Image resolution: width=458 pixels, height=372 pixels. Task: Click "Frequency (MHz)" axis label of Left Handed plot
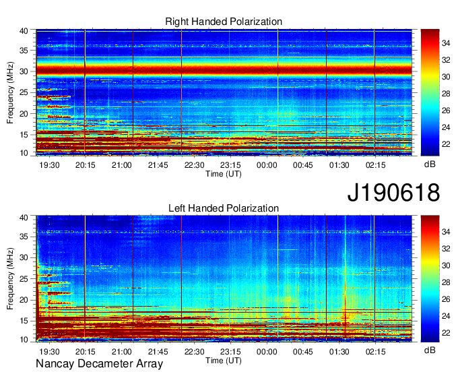tap(10, 279)
